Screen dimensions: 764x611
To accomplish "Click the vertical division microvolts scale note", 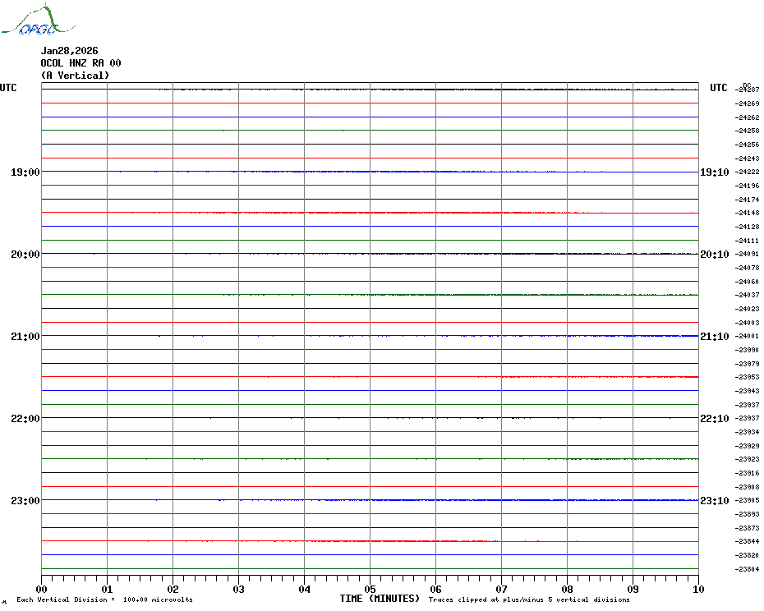I will tap(104, 600).
